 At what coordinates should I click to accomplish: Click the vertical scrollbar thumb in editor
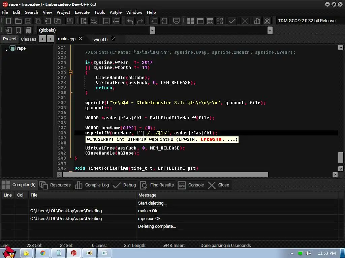pyautogui.click(x=341, y=158)
